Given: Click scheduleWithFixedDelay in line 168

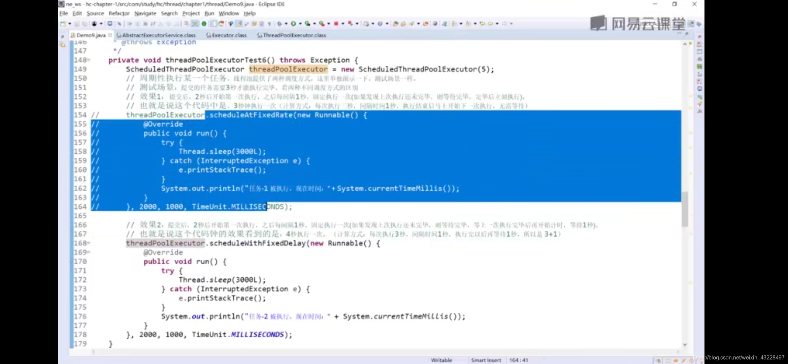Looking at the screenshot, I should [258, 243].
